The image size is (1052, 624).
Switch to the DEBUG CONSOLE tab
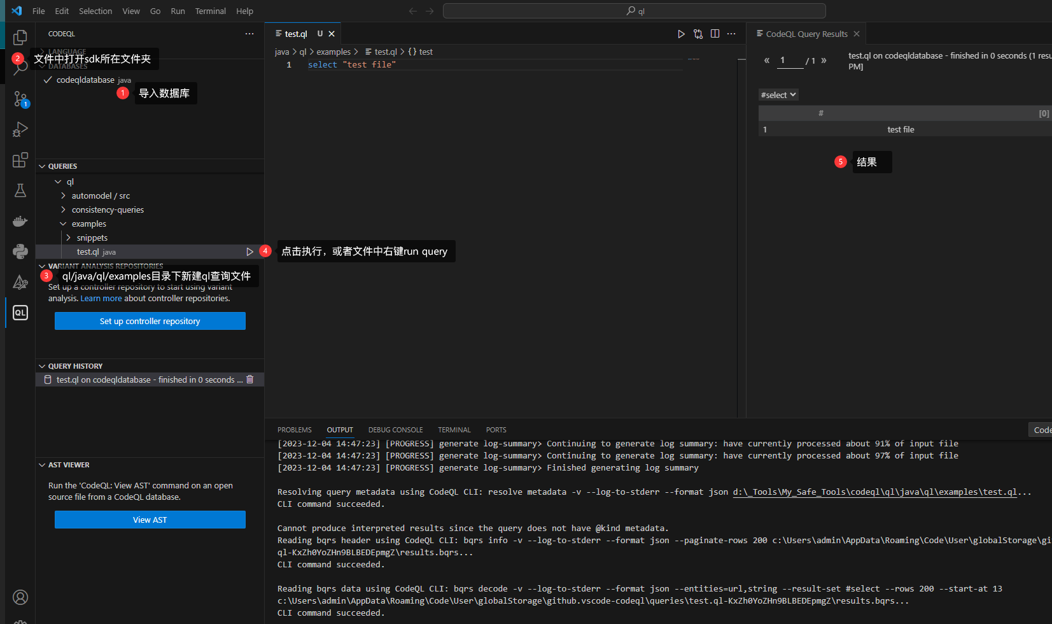tap(395, 430)
